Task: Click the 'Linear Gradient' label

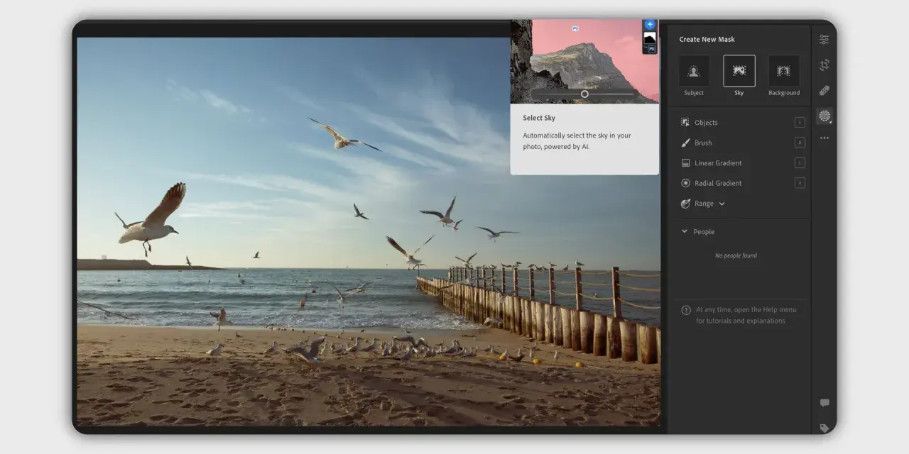Action: tap(718, 163)
